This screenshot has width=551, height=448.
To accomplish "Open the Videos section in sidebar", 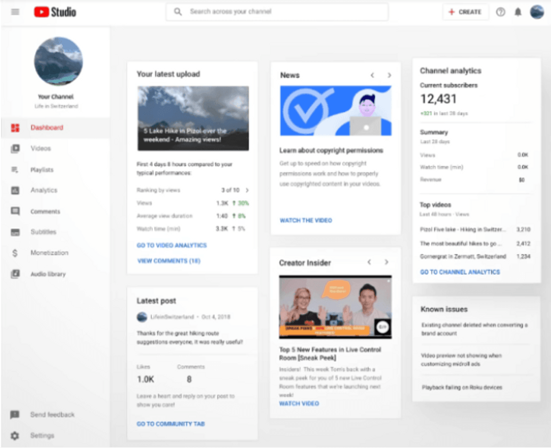I will click(x=41, y=148).
